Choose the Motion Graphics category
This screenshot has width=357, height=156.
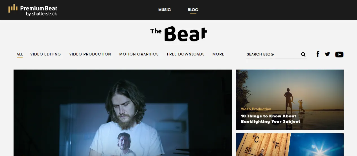tap(139, 54)
